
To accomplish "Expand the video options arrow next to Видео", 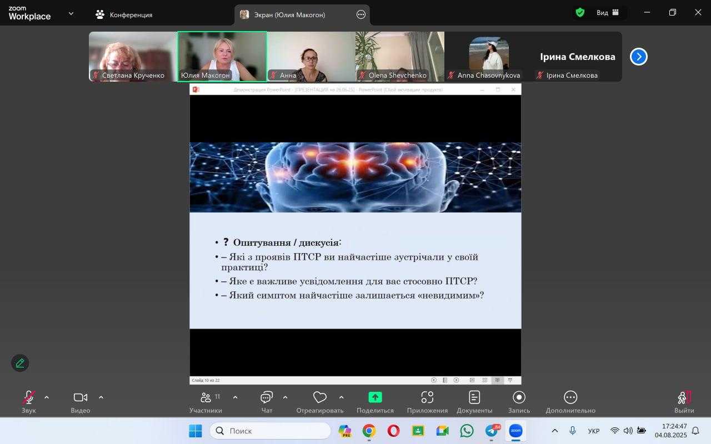I will point(101,397).
